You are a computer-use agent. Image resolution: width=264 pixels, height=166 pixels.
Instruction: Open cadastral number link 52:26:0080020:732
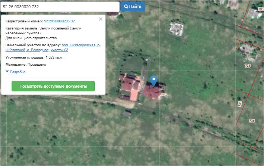pos(59,21)
